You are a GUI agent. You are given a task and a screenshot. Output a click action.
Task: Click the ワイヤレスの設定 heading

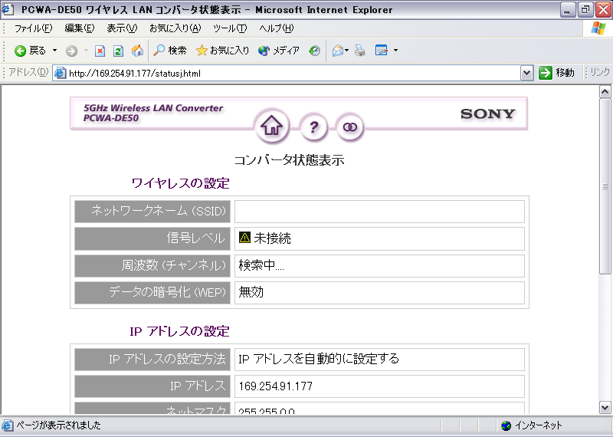coord(180,183)
